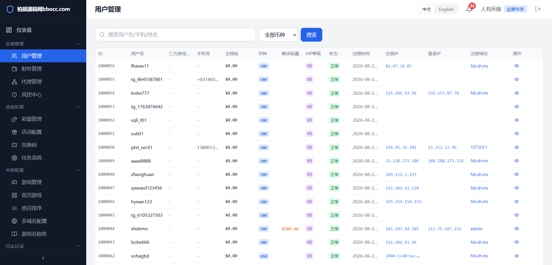Click the USD badge for sohagbd

(x=264, y=256)
